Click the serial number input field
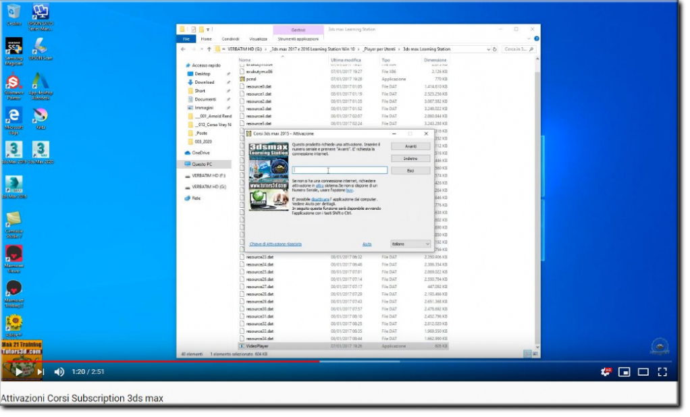 pos(340,170)
